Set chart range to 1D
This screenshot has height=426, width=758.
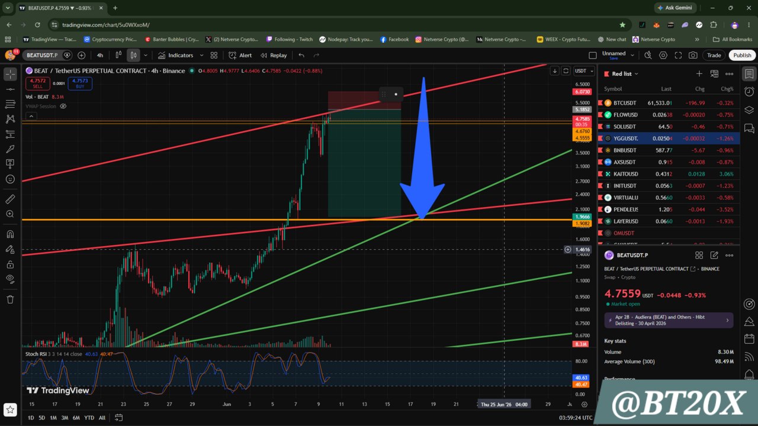(31, 418)
